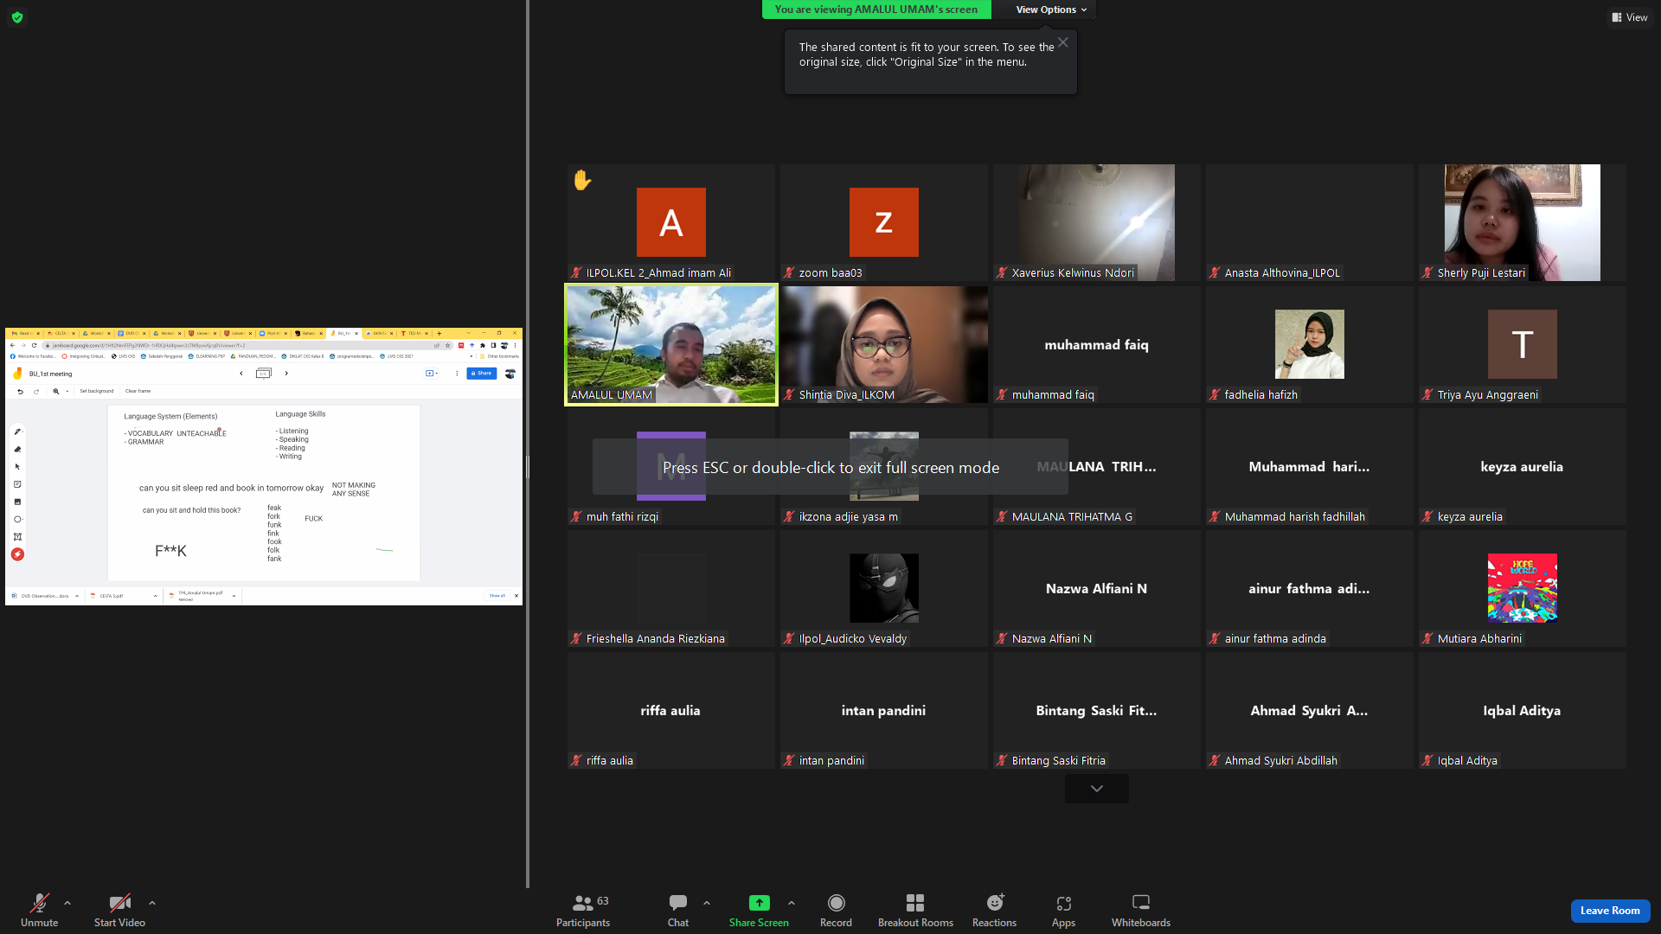Open the View layout menu
The width and height of the screenshot is (1661, 934).
coord(1630,17)
